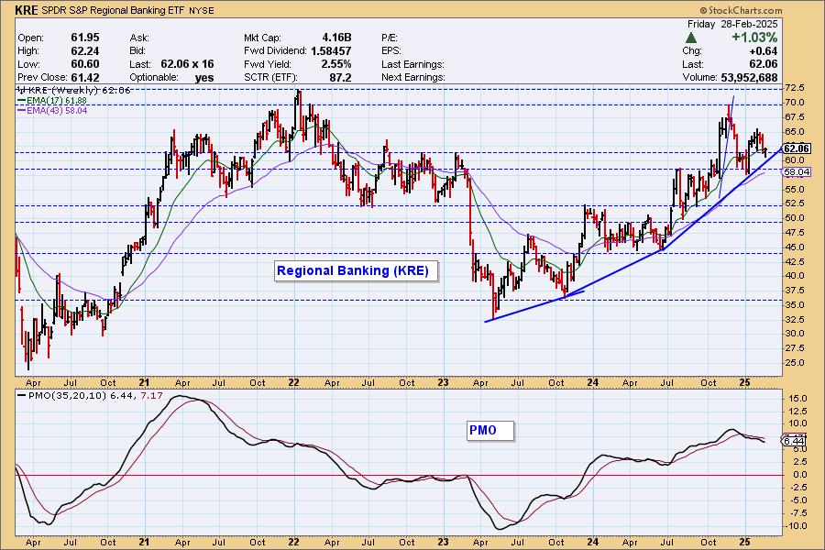
Task: Click the 0.0 PMO axis label
Action: click(x=799, y=475)
